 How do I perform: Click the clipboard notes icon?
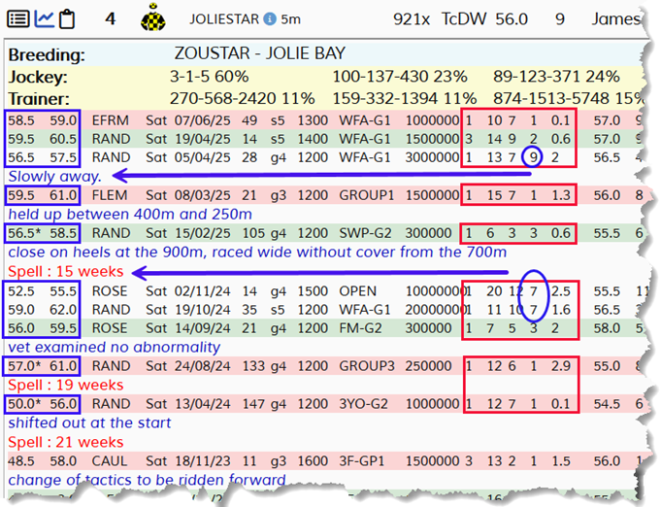click(x=68, y=17)
